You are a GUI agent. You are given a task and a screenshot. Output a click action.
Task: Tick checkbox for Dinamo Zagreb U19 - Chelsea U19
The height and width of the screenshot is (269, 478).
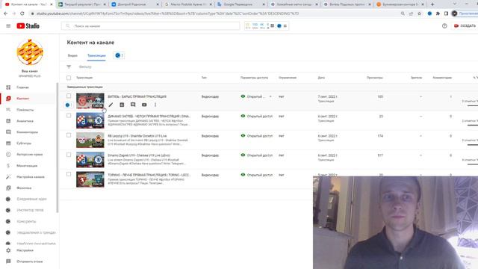click(x=69, y=155)
